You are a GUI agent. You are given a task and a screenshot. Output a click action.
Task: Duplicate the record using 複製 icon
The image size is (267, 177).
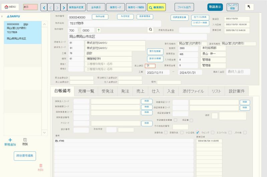25,142
